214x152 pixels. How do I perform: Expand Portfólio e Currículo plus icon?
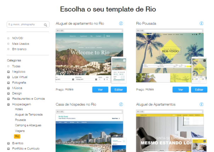(x=9, y=149)
